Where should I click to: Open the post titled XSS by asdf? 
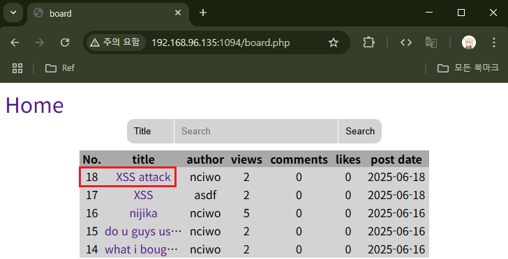(x=143, y=196)
